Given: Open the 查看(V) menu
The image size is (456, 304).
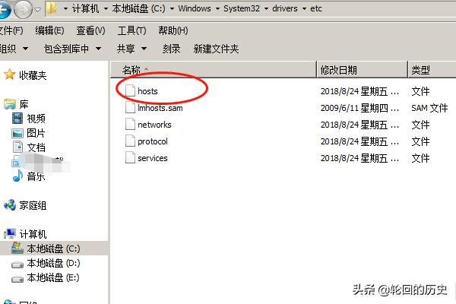Looking at the screenshot, I should 90,30.
